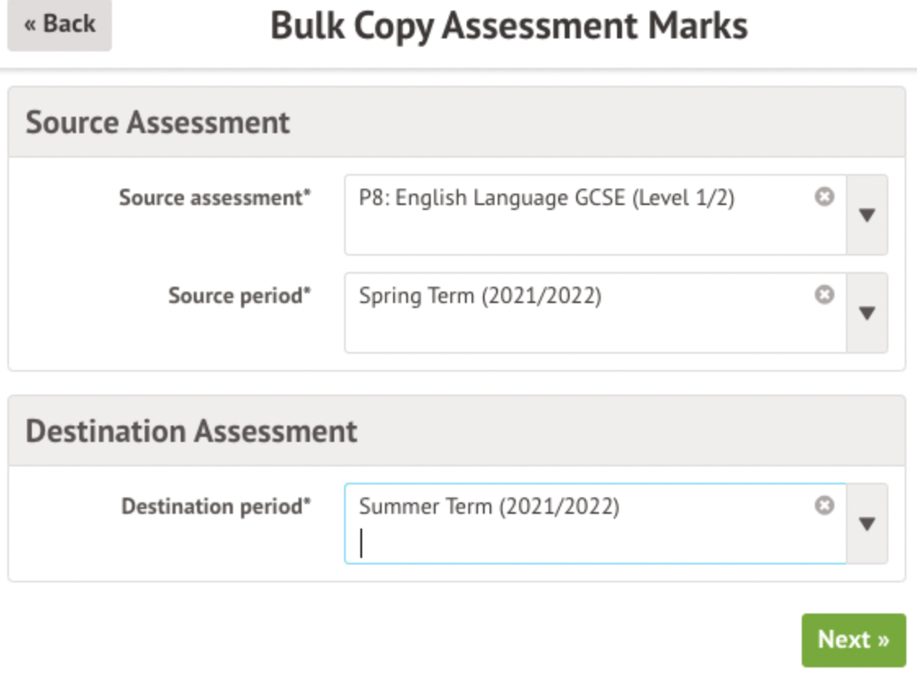Click the Summer Term (2021/2022) value

[x=489, y=506]
